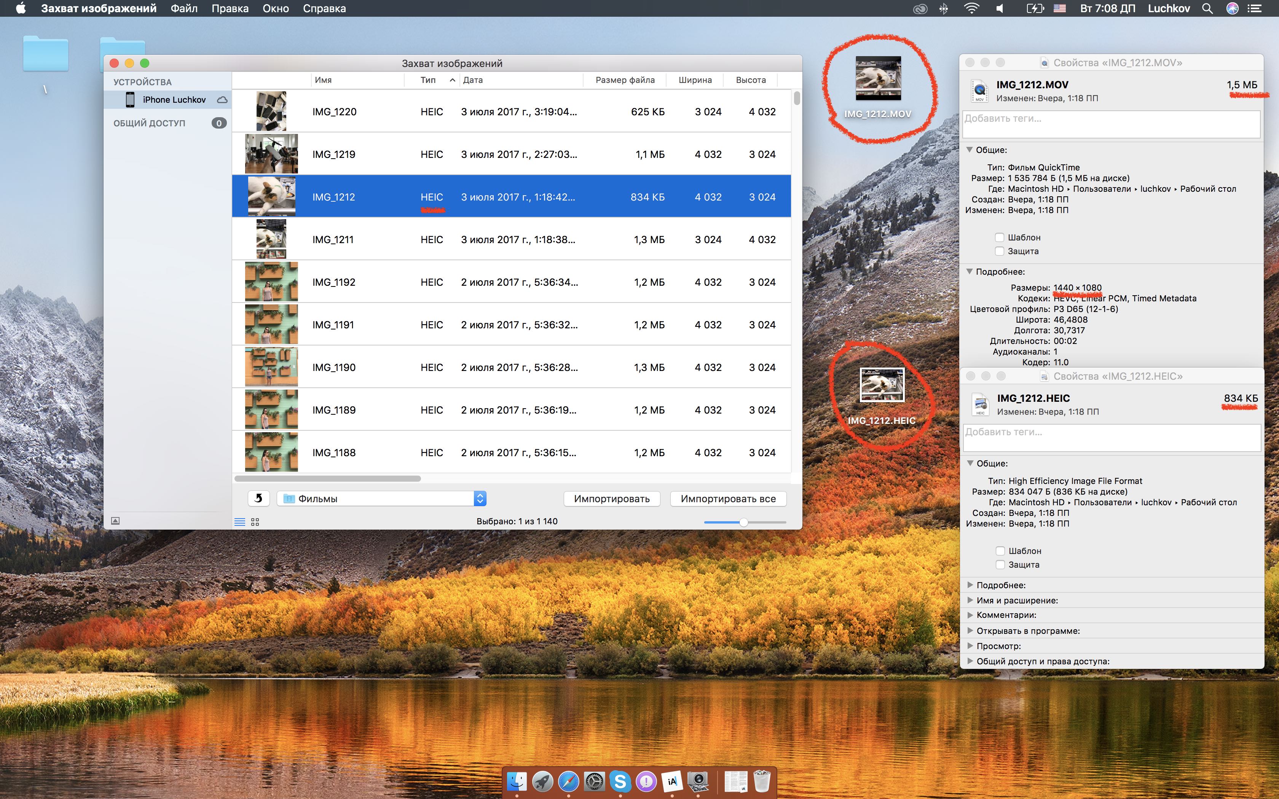Image resolution: width=1279 pixels, height=799 pixels.
Task: Enable Защита checkbox in IMG_1212.MOV info
Action: point(1000,251)
